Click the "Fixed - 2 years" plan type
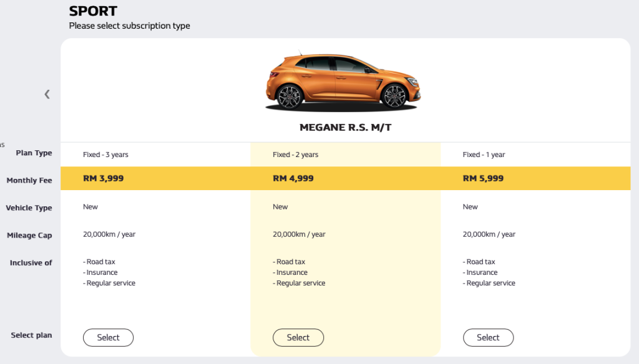Image resolution: width=639 pixels, height=364 pixels. point(295,155)
